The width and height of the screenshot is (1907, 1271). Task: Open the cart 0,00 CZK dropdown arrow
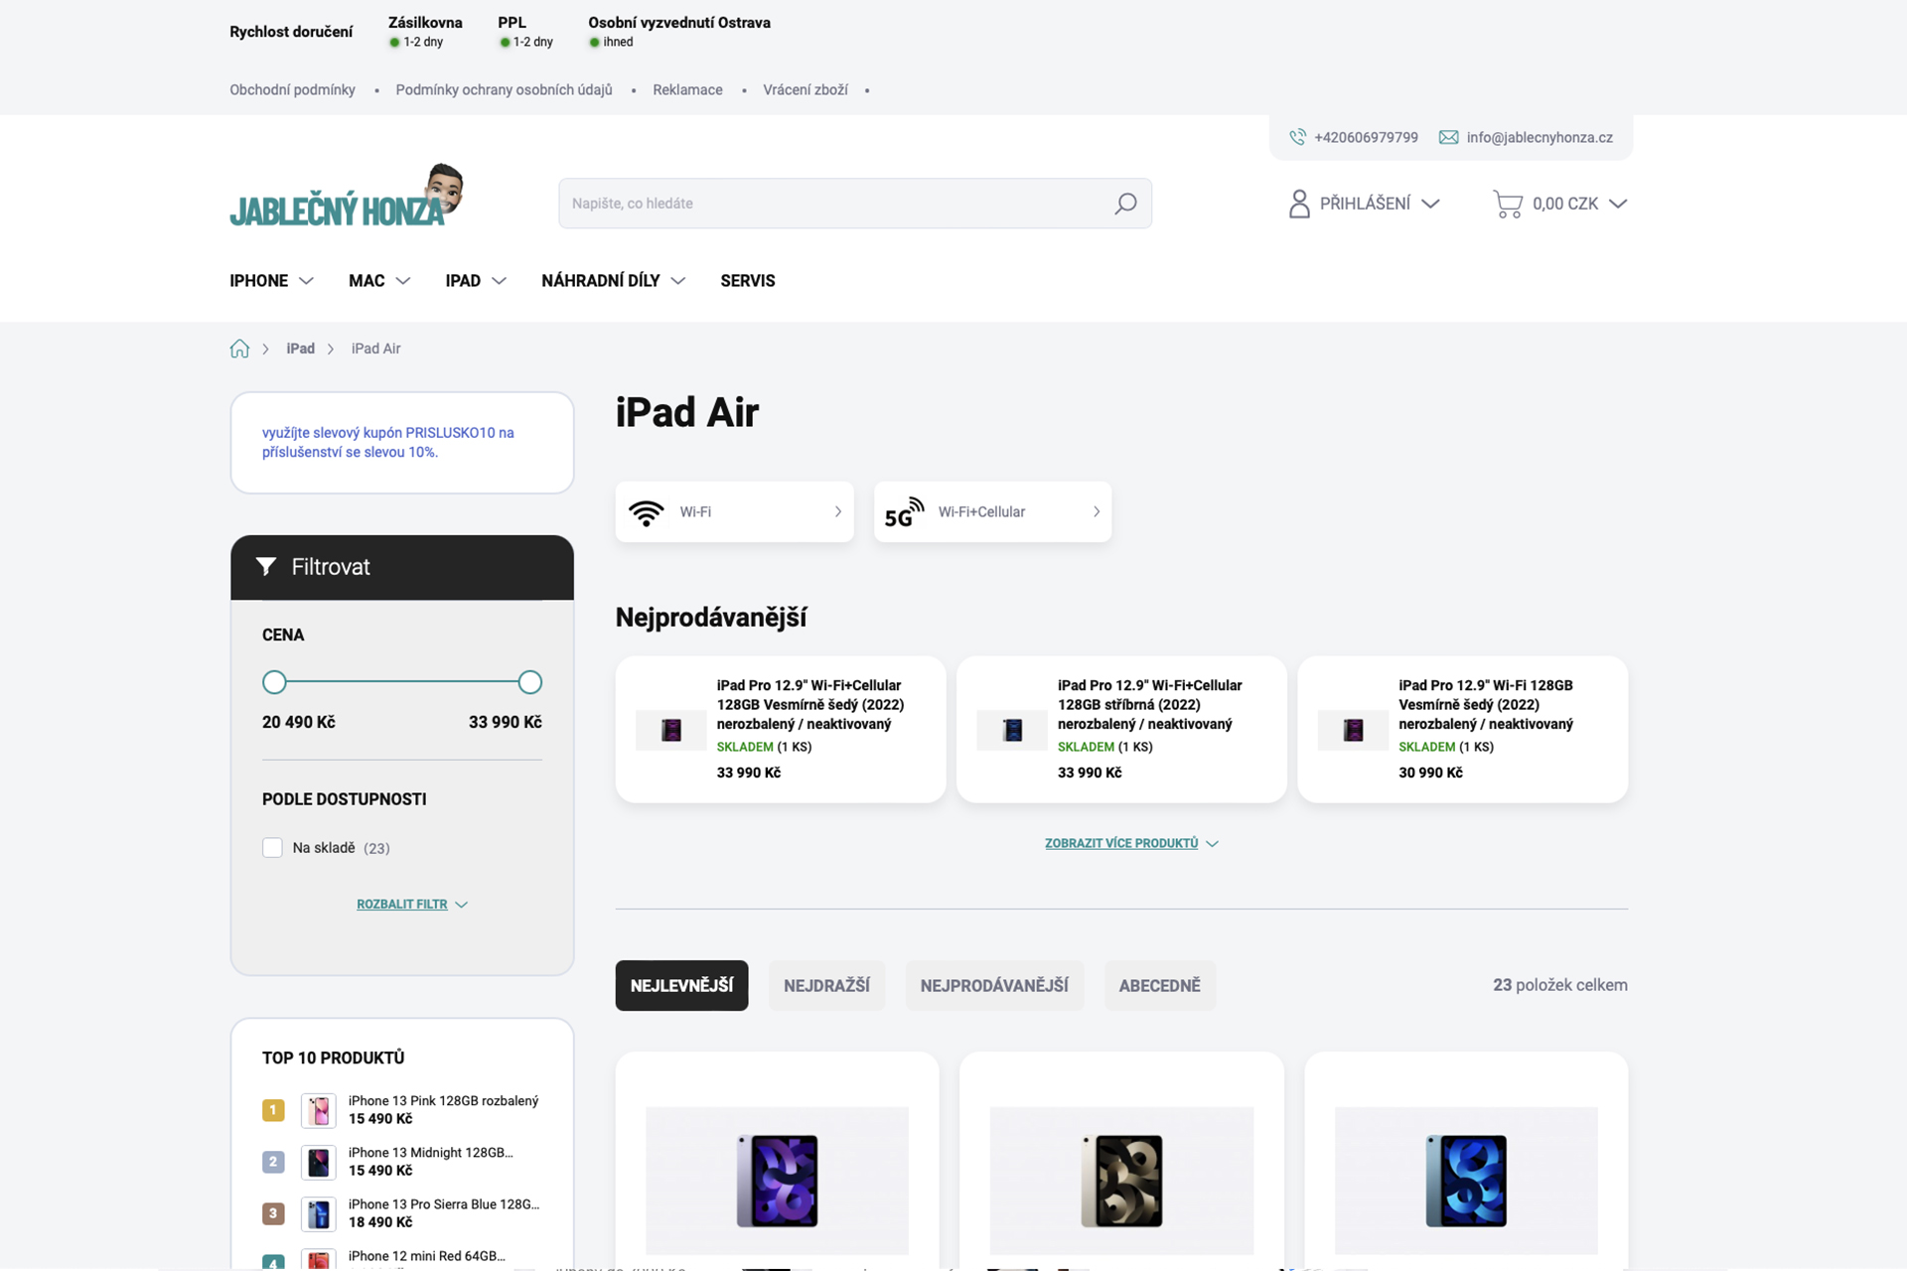click(1618, 204)
